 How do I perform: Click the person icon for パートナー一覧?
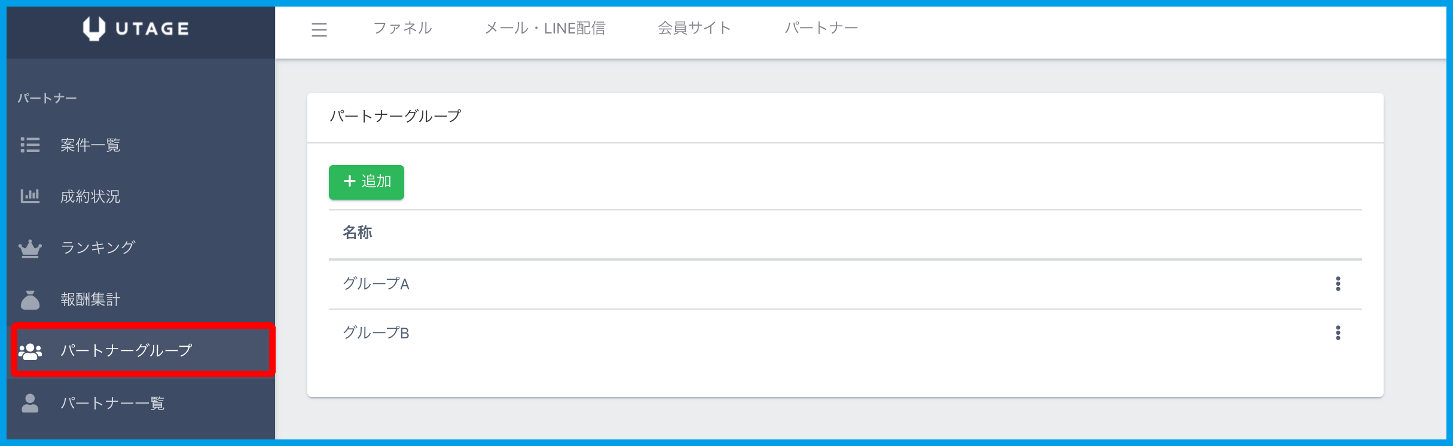(30, 403)
